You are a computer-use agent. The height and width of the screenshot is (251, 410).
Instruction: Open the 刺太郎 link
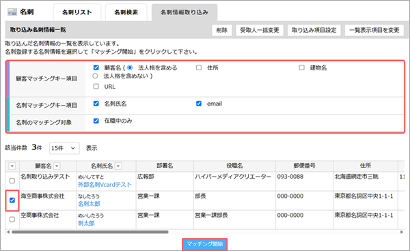coord(86,223)
